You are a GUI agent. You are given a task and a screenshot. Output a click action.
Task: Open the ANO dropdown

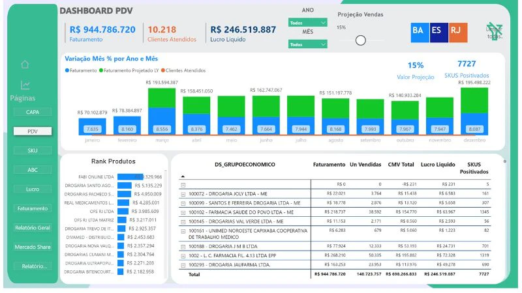click(x=307, y=23)
